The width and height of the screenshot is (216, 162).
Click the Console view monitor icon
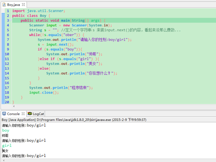click(x=4, y=113)
